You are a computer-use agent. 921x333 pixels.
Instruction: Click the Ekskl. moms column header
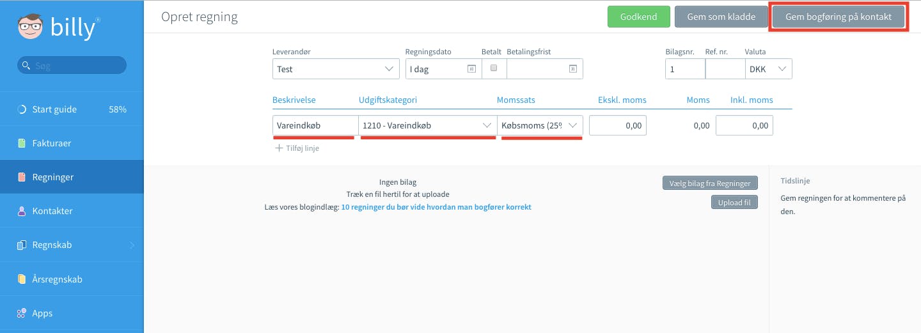pyautogui.click(x=622, y=100)
